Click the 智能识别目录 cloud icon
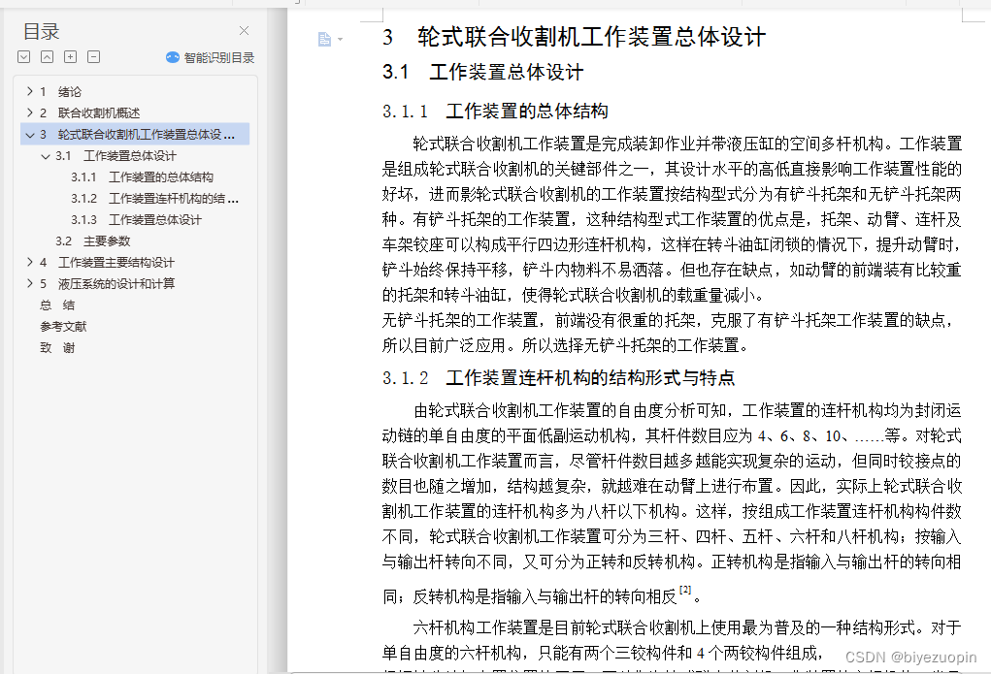 [x=173, y=57]
